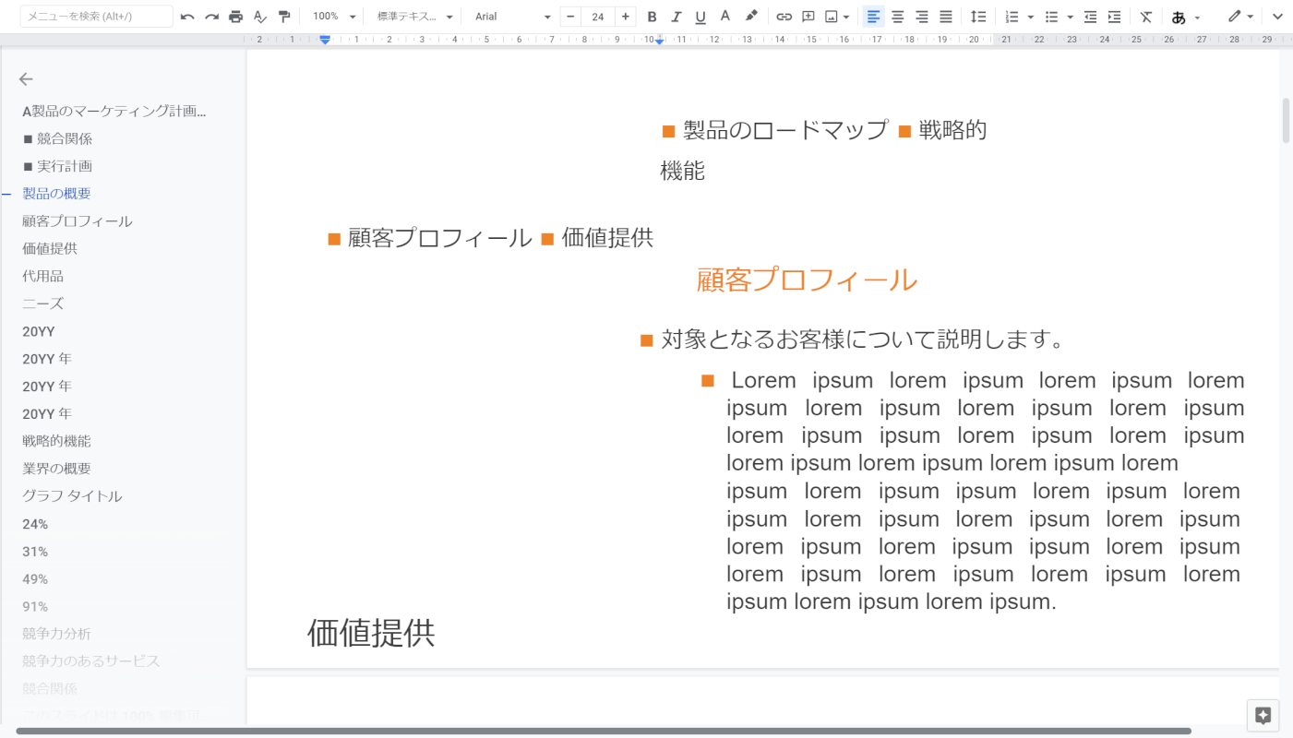Select 戦略的機能 in the document outline
This screenshot has width=1293, height=738.
coord(56,441)
